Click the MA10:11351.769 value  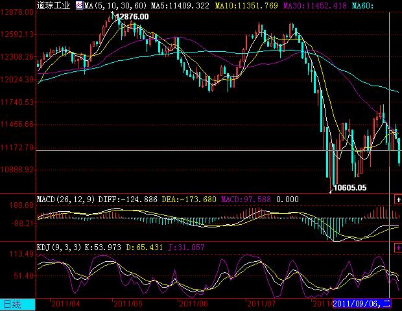(246, 5)
